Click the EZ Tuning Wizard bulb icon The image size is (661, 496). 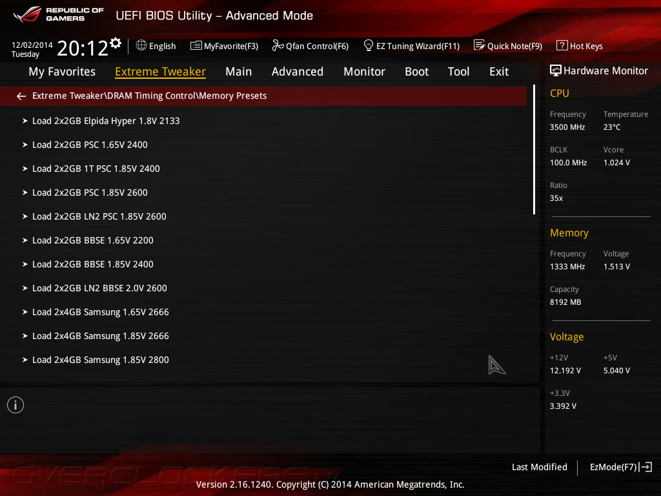pyautogui.click(x=368, y=45)
